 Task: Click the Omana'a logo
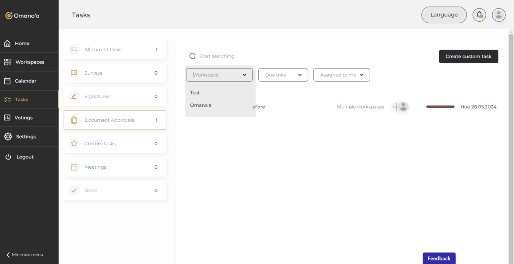pos(23,16)
